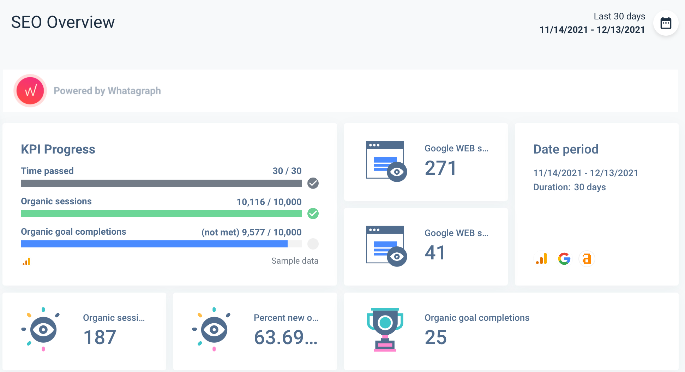Click the gray checkmark for Time passed
This screenshot has height=372, width=685.
click(x=313, y=183)
